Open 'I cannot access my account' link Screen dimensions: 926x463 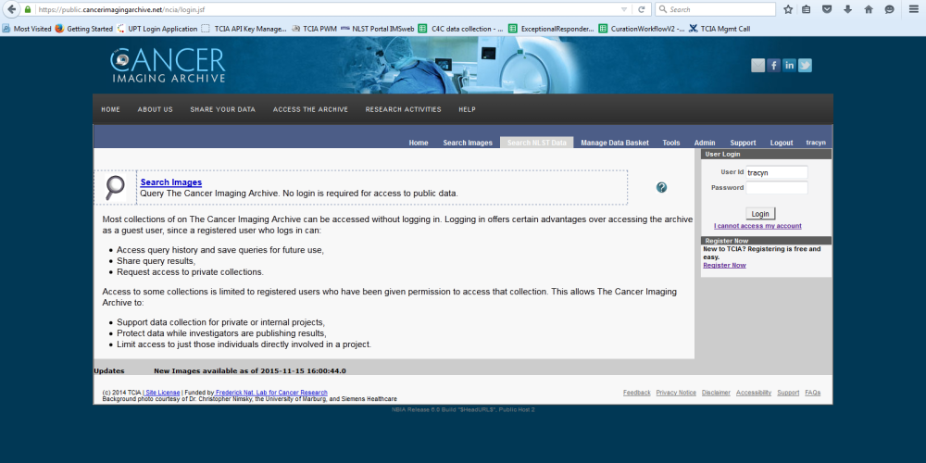[757, 226]
